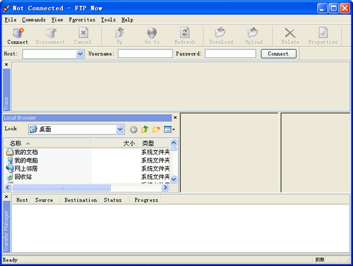Viewport: 353px width, 266px height.
Task: Click the Host input field
Action: pos(49,54)
